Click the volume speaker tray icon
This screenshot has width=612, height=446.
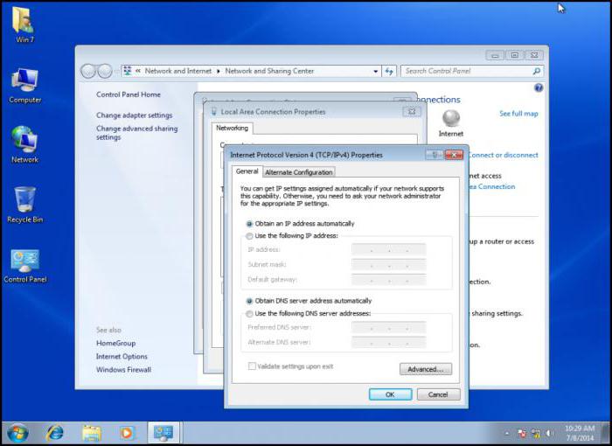click(x=550, y=433)
